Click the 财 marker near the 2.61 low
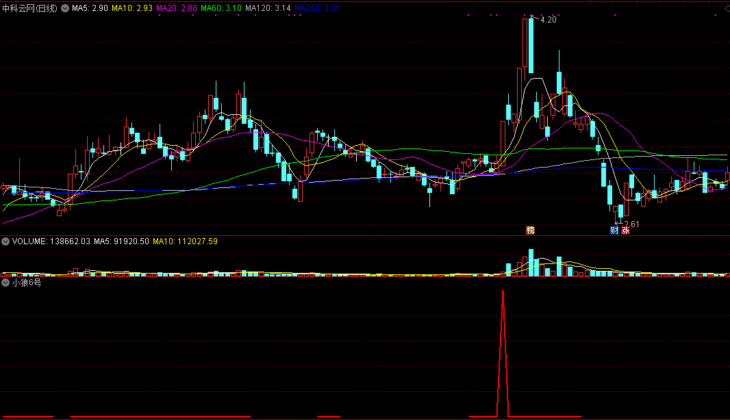 [614, 231]
